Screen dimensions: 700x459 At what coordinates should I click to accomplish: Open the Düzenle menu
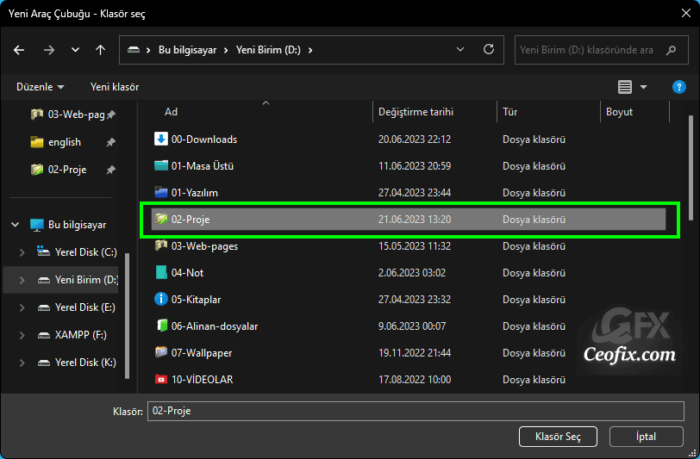pos(41,87)
